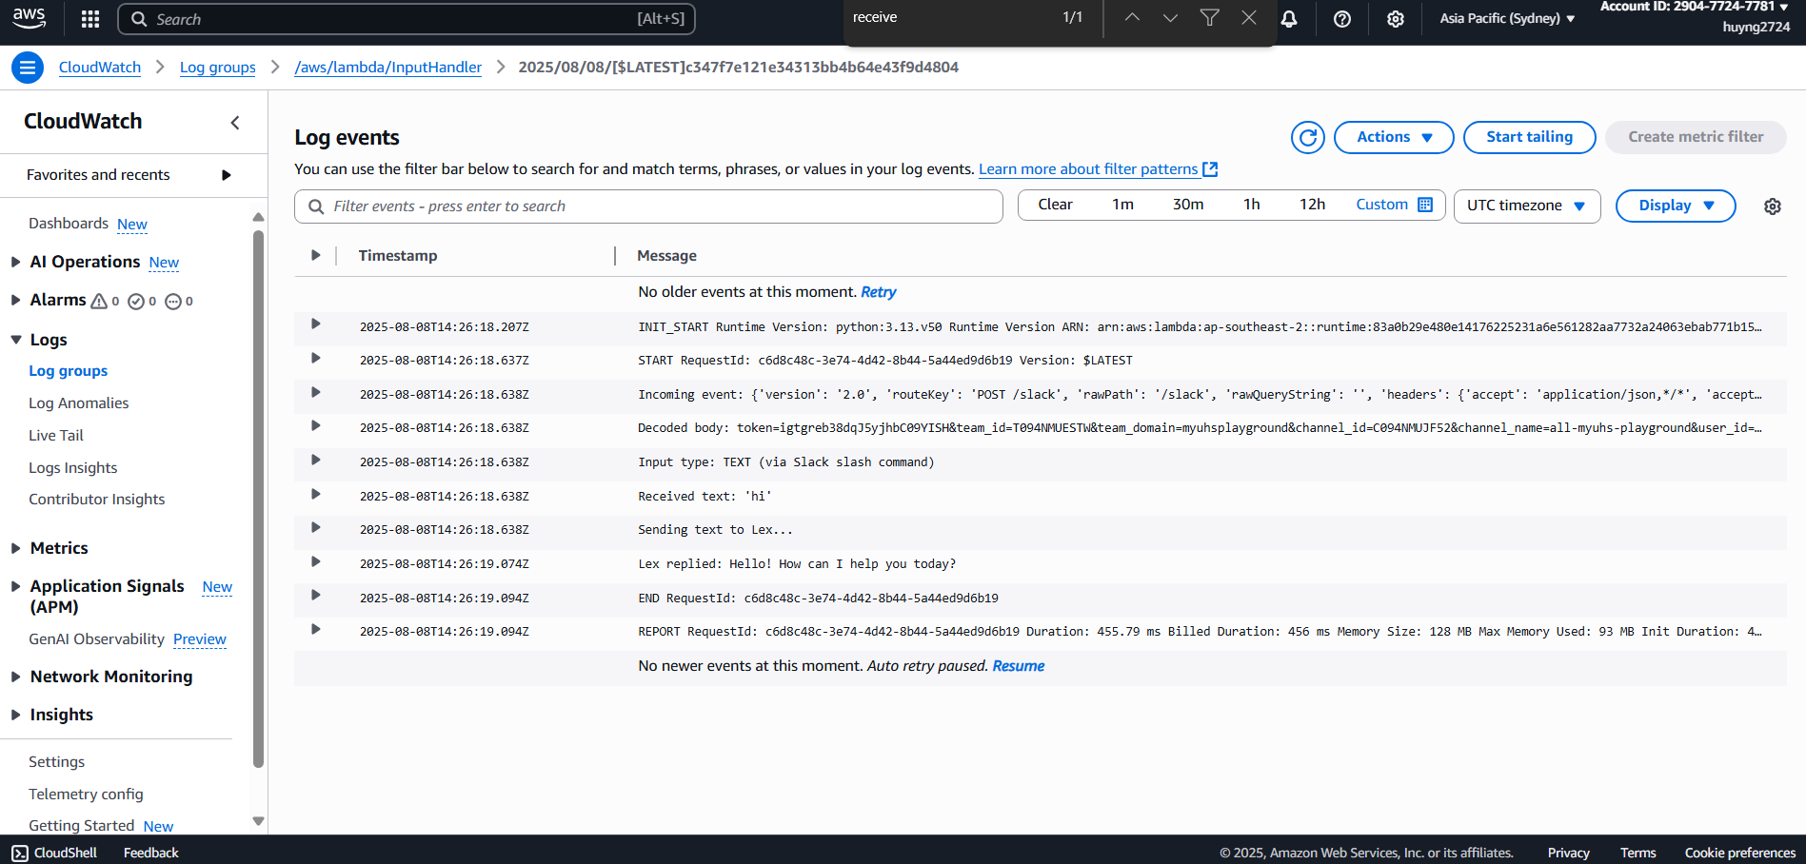
Task: Refresh the log events
Action: pyautogui.click(x=1308, y=137)
